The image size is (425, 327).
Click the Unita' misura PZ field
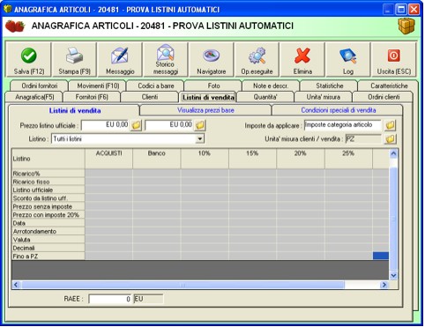pyautogui.click(x=363, y=138)
